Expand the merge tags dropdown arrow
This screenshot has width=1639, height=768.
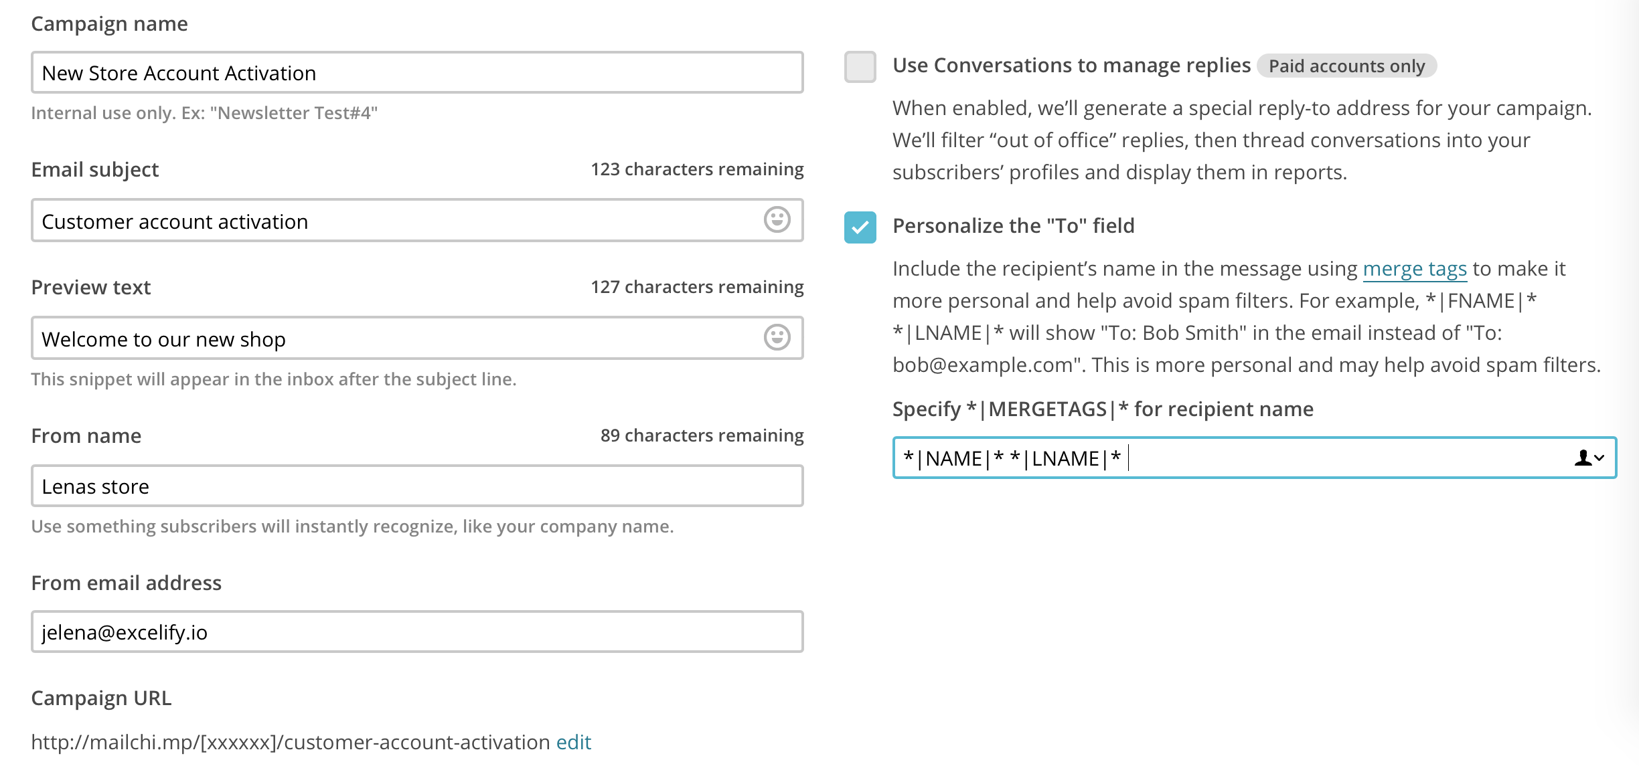coord(1599,458)
